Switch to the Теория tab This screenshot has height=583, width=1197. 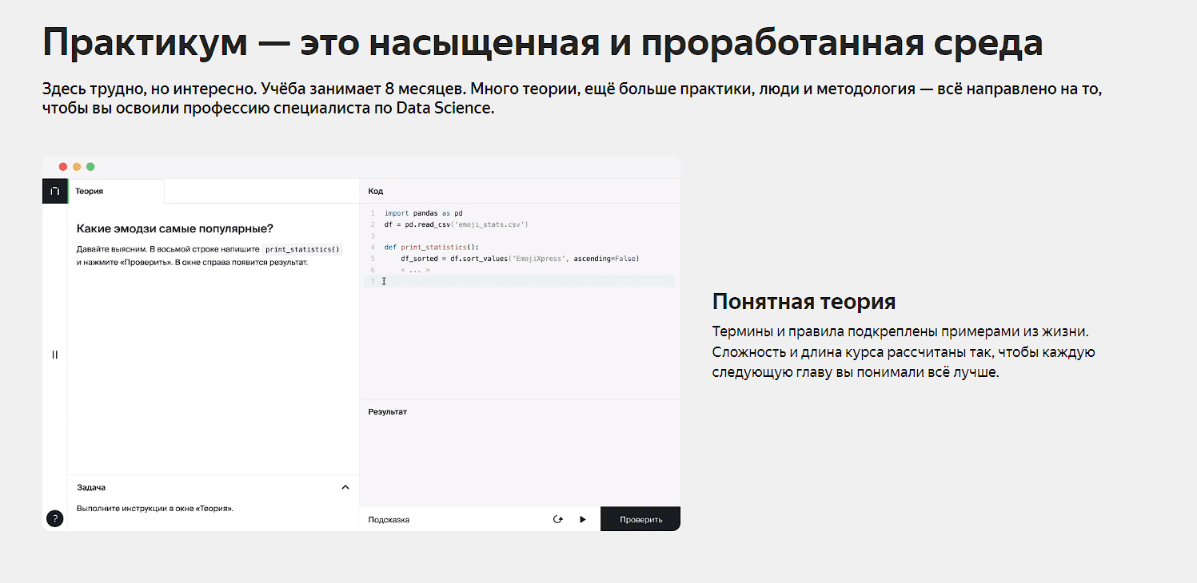pos(90,192)
